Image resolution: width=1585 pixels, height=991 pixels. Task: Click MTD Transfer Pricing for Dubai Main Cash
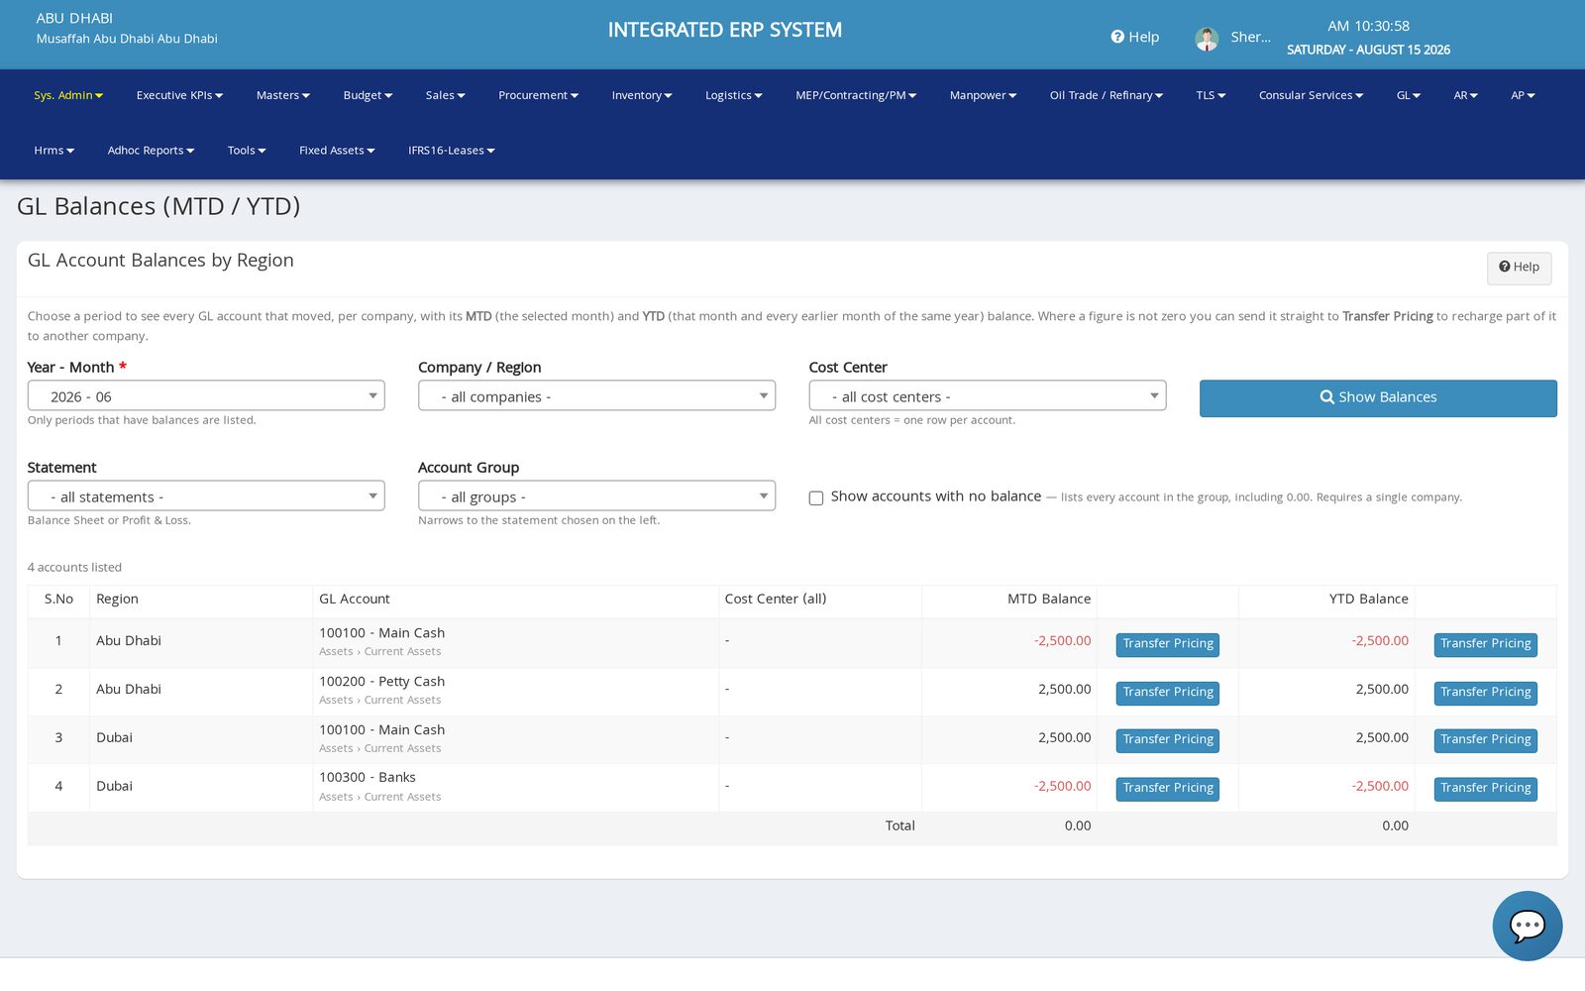tap(1168, 740)
